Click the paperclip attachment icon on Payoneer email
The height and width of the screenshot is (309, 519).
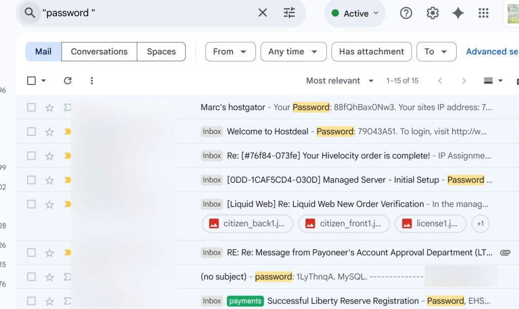coord(505,253)
